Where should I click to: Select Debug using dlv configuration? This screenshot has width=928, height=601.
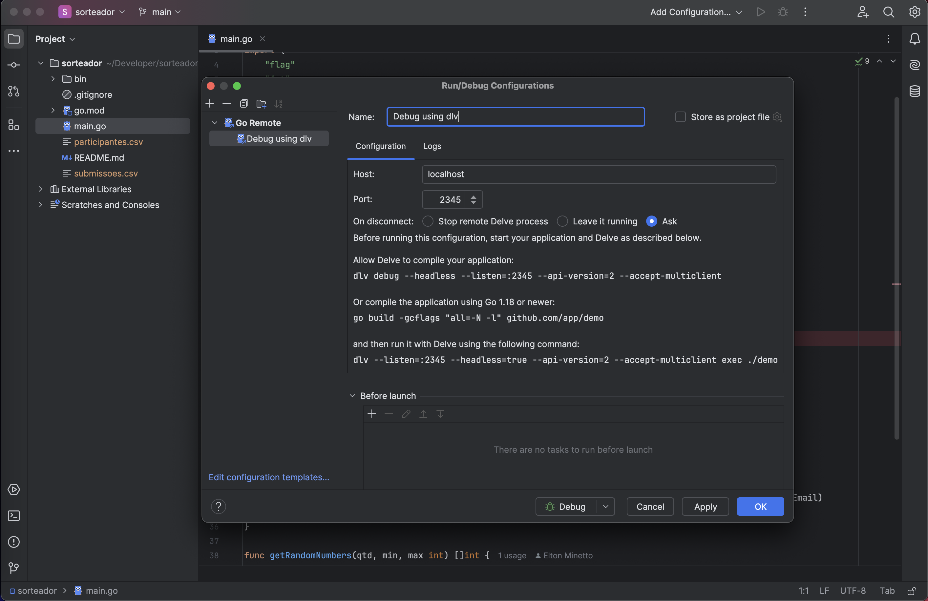point(269,139)
